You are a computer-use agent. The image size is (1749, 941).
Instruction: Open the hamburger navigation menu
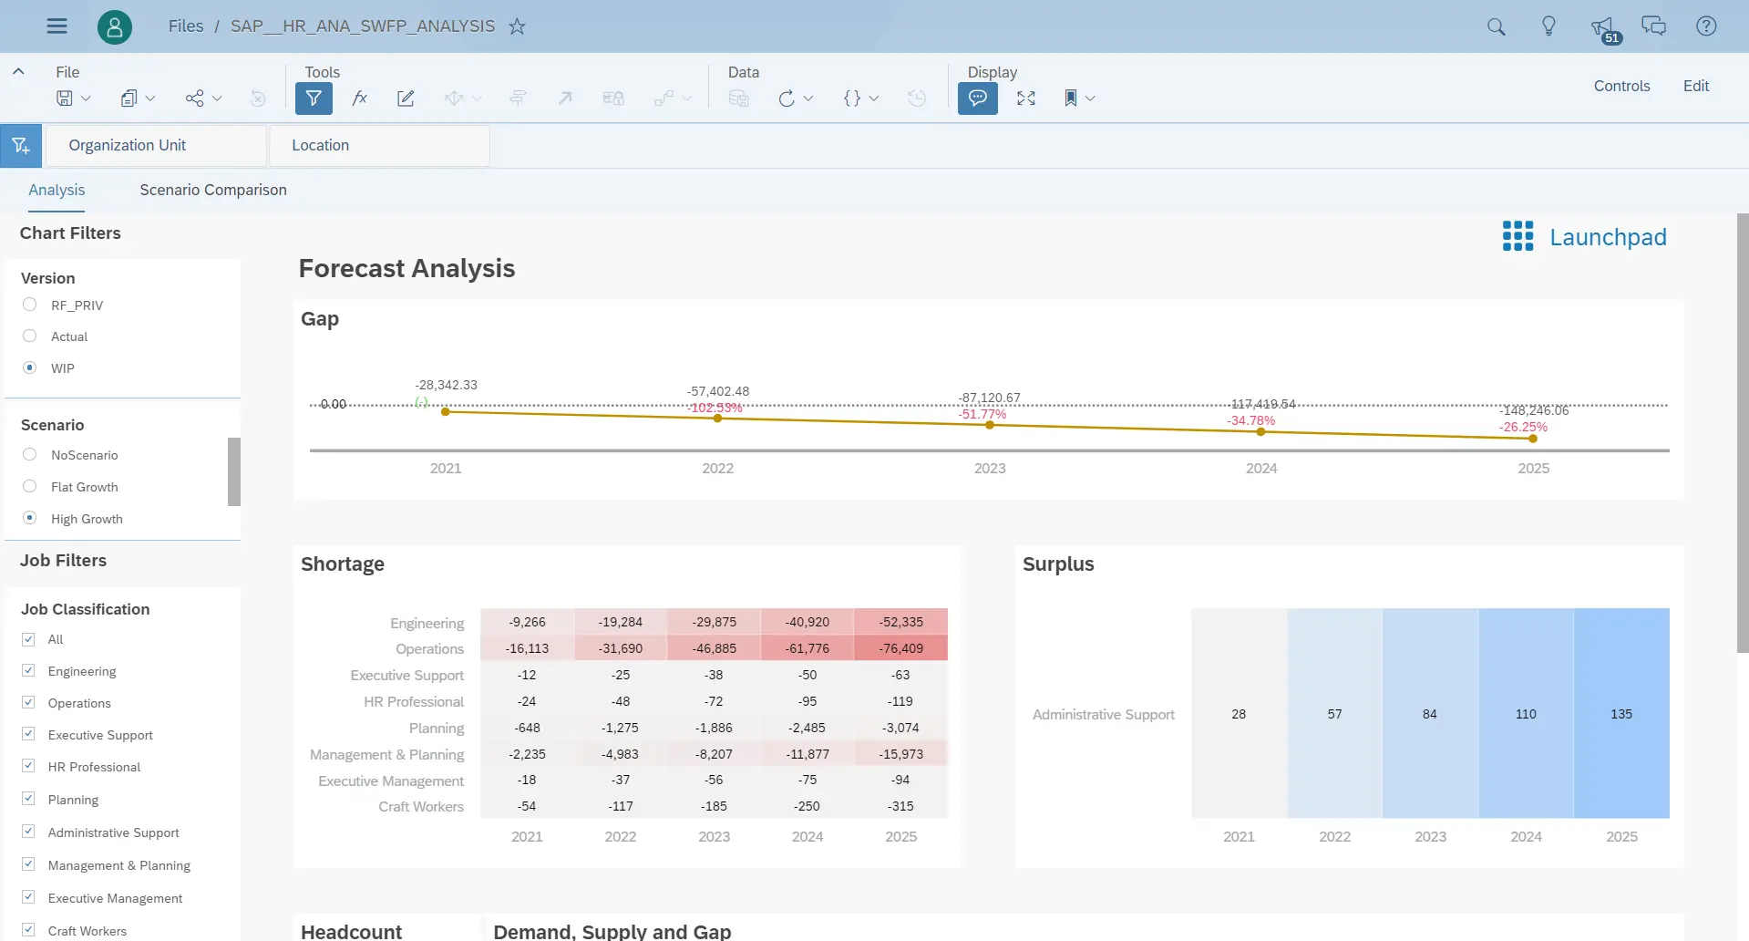coord(57,26)
